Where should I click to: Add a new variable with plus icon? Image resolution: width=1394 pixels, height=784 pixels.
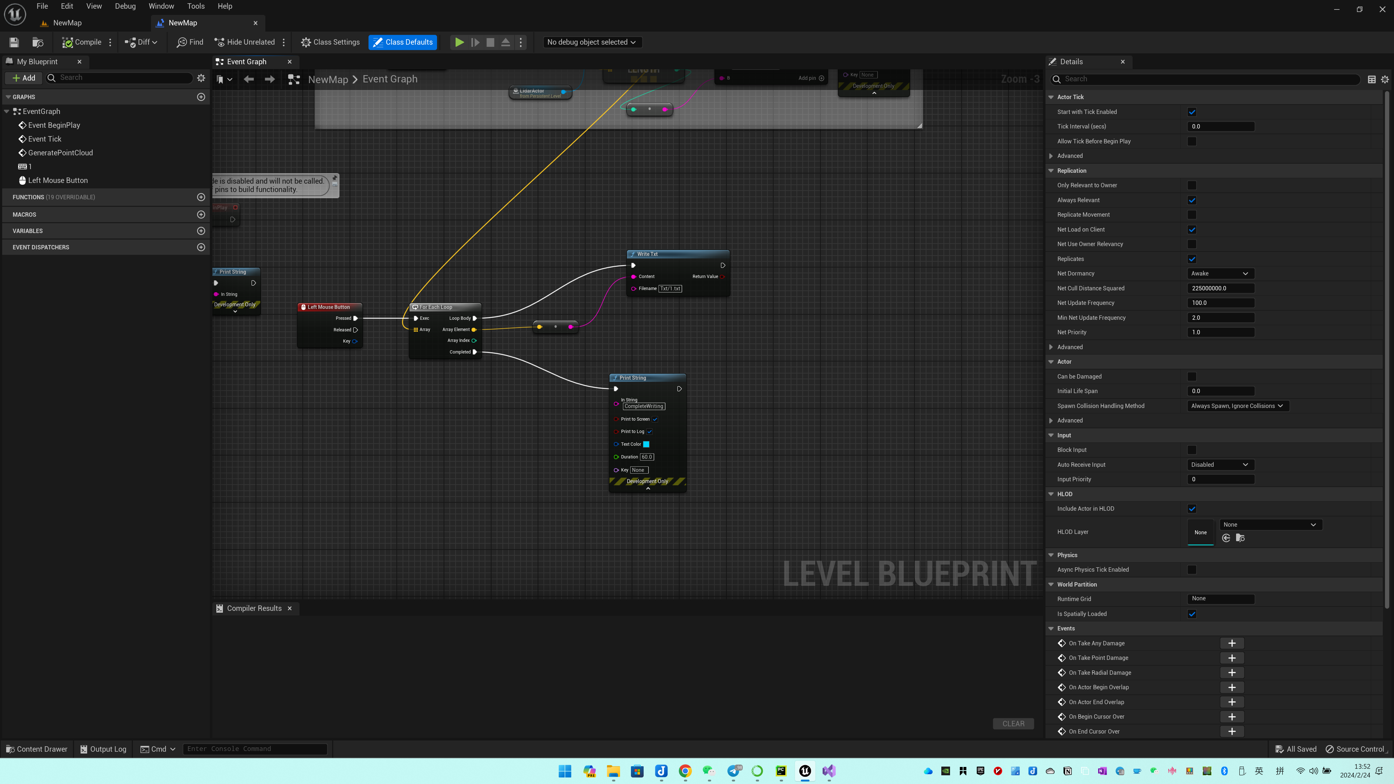click(x=201, y=230)
